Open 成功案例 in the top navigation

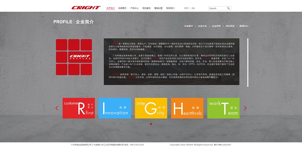point(146,8)
